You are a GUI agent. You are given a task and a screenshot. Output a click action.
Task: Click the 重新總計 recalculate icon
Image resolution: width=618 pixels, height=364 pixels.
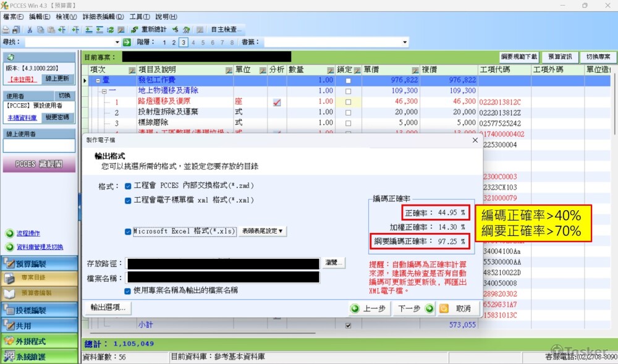tap(135, 30)
